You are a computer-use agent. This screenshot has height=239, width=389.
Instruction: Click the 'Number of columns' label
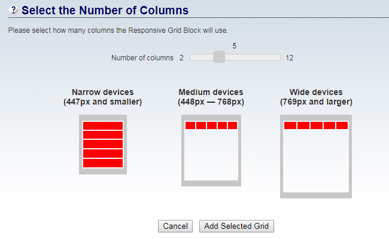click(142, 58)
